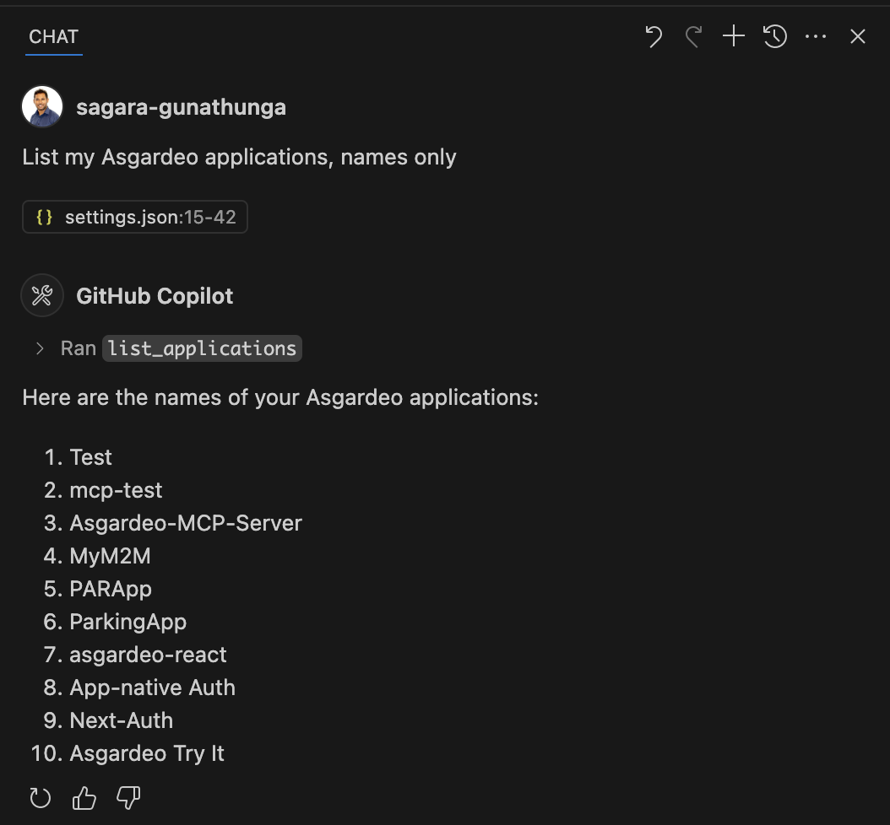890x825 pixels.
Task: Click the GitHub Copilot name label
Action: (x=155, y=296)
